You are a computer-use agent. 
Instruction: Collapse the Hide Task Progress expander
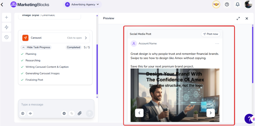click(x=36, y=47)
